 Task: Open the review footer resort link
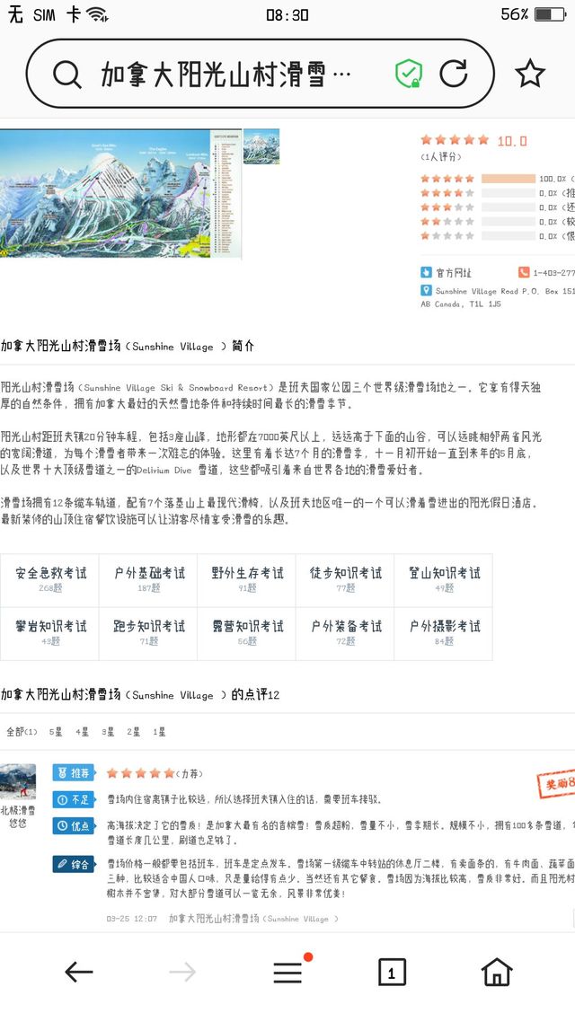(253, 919)
